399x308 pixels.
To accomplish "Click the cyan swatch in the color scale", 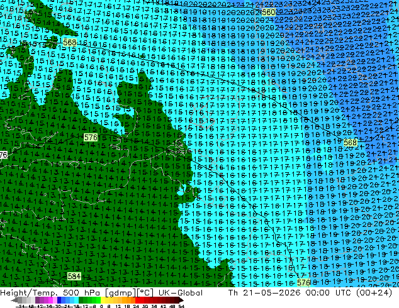I will (x=76, y=300).
